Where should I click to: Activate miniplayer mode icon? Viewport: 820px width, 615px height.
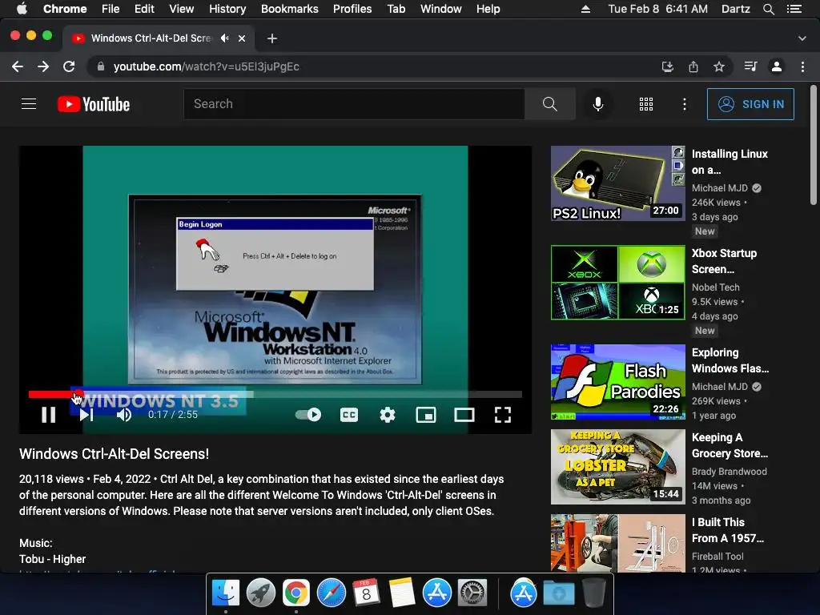point(426,415)
